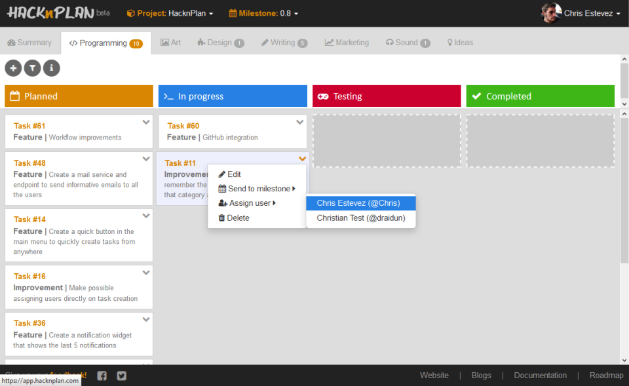Click the HacknPlan logo
This screenshot has width=629, height=386.
[49, 12]
